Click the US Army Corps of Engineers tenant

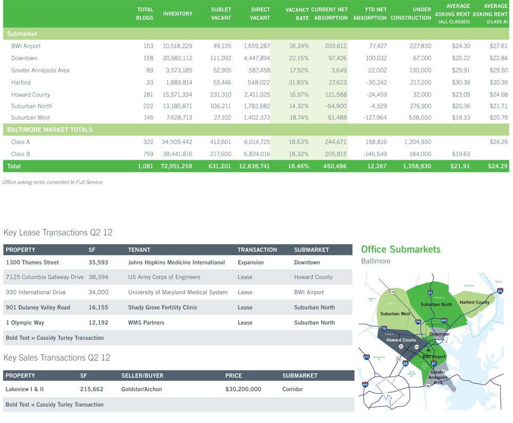click(x=164, y=277)
